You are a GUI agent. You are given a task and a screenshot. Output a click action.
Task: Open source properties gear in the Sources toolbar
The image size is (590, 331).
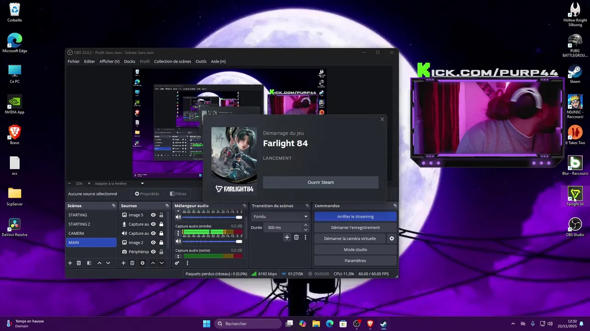coord(142,263)
